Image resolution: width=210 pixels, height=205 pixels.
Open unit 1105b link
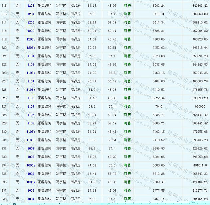[x=31, y=140]
